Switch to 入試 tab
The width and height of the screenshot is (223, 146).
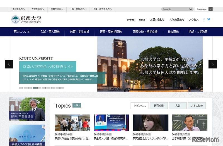coord(178,106)
